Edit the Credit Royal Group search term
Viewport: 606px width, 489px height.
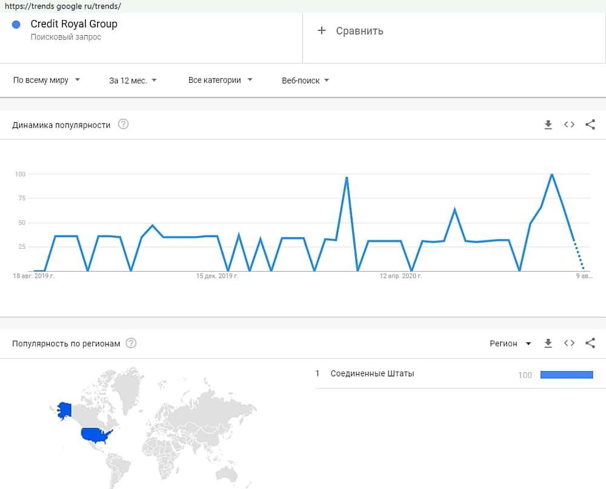point(74,24)
